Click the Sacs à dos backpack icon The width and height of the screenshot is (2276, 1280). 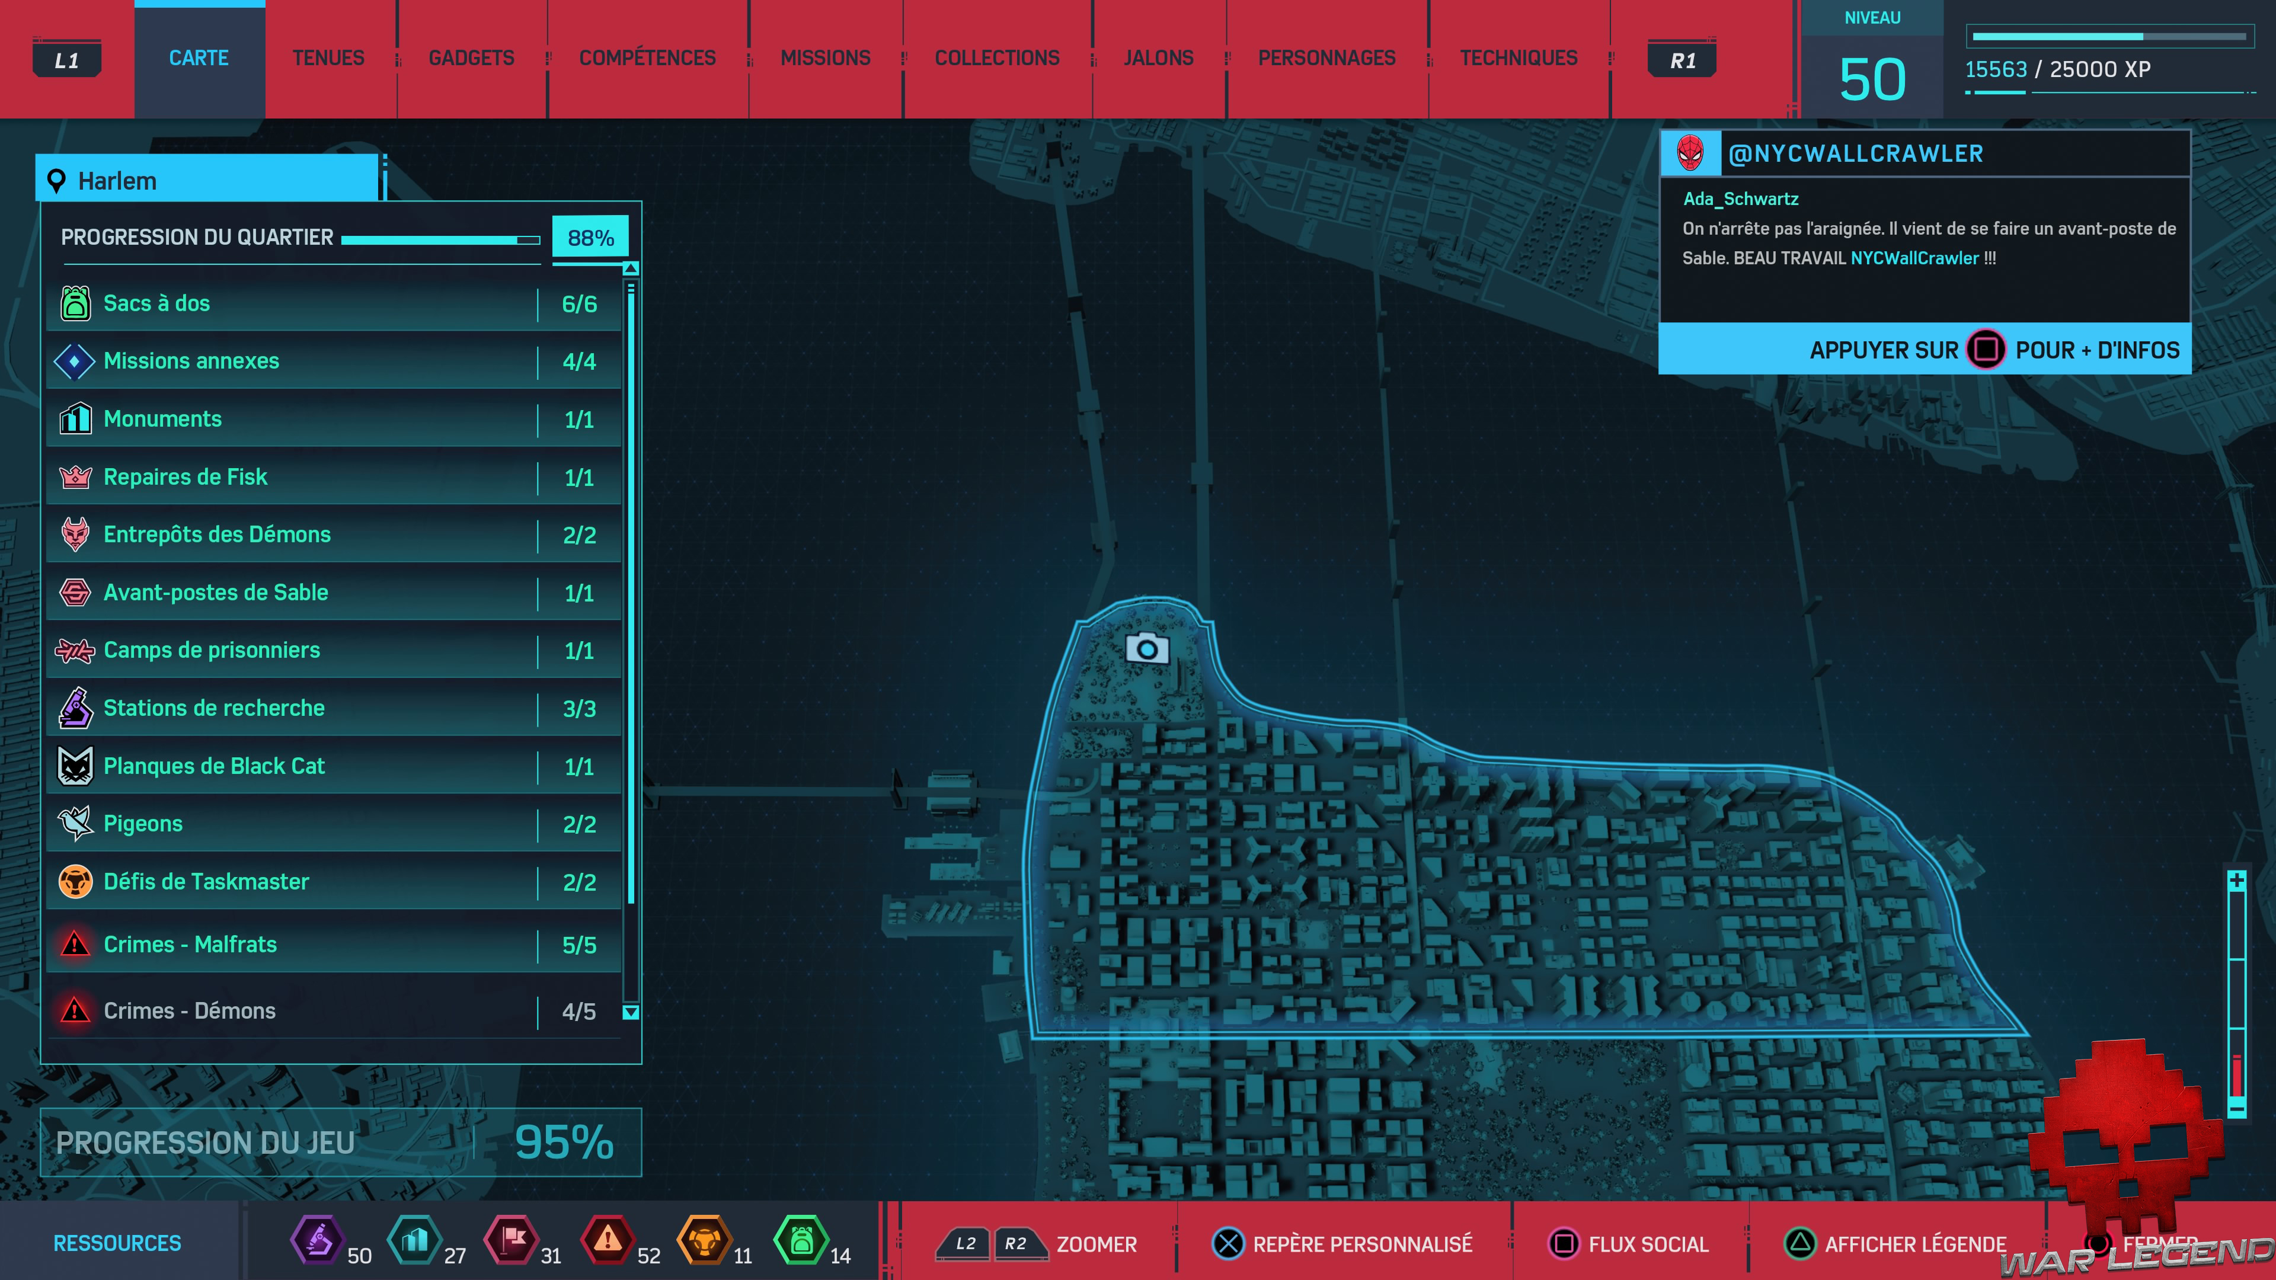tap(75, 303)
